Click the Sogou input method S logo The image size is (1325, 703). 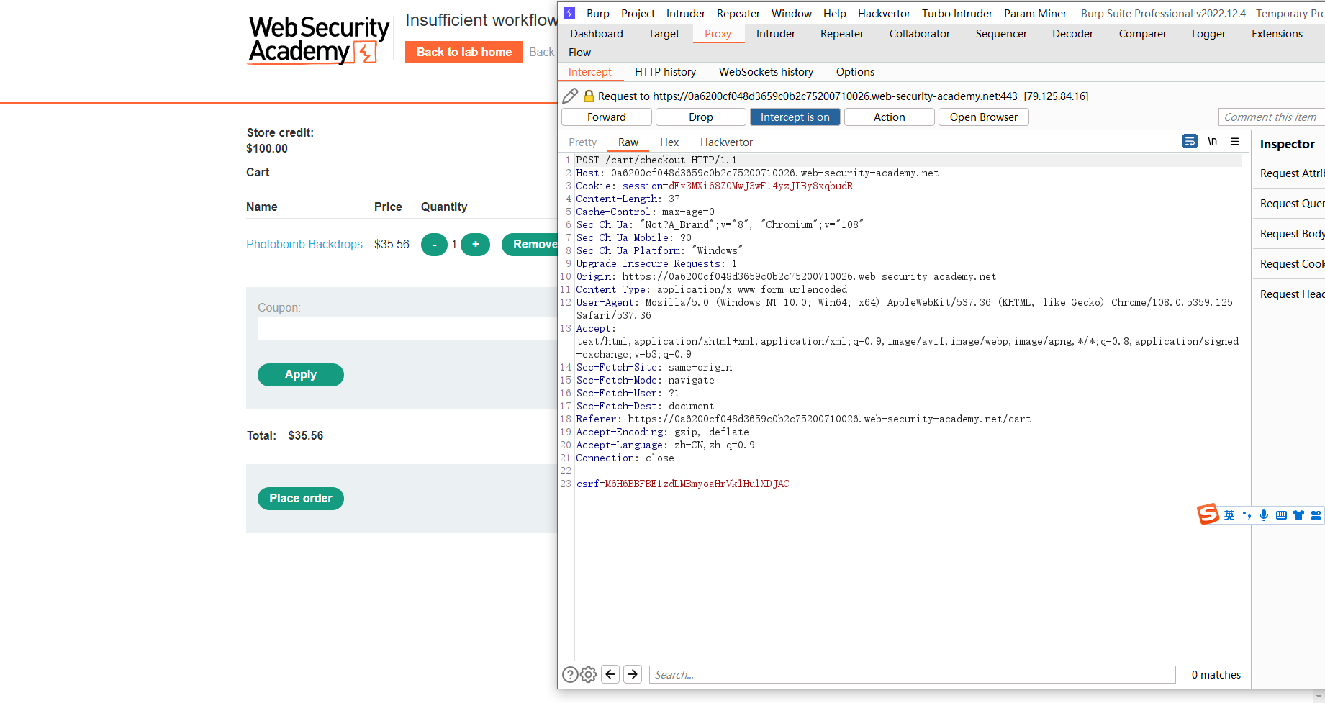point(1208,514)
